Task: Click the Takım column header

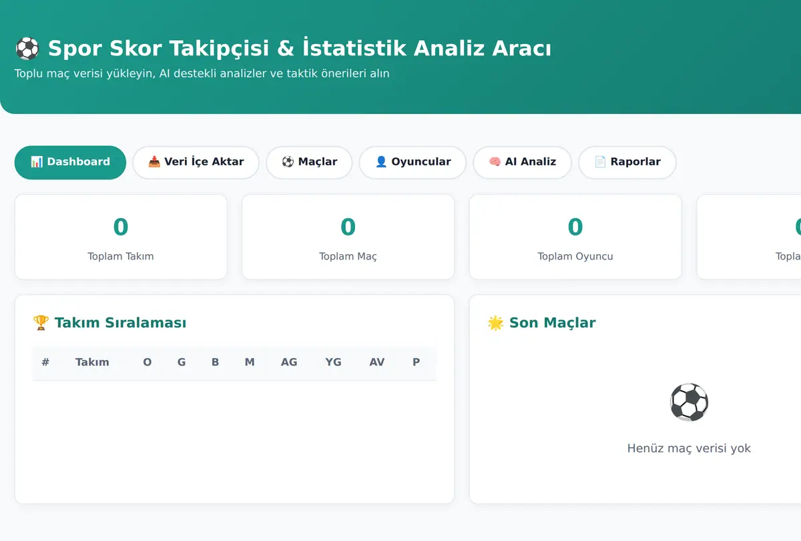Action: click(x=92, y=362)
